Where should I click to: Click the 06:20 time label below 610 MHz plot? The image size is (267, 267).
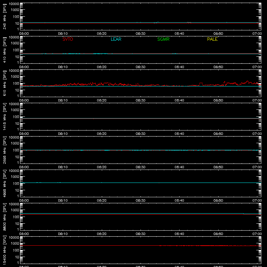102,100
